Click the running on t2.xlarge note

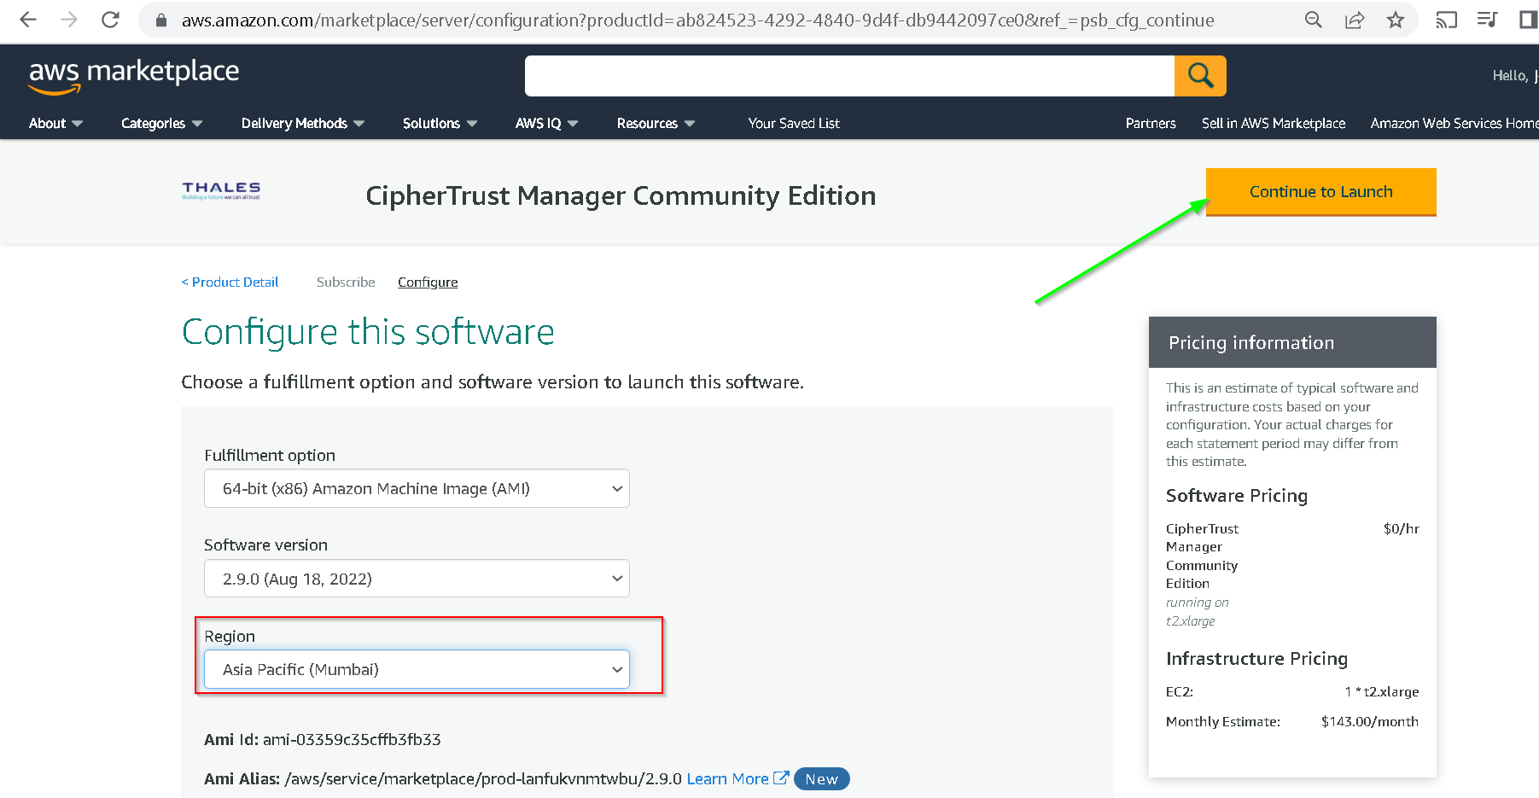[x=1198, y=612]
